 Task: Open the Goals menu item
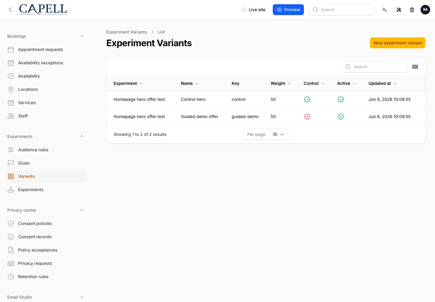(46, 163)
